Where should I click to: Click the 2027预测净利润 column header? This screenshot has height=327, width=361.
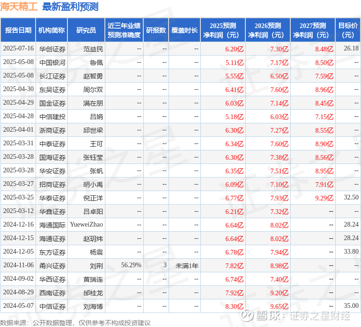click(x=313, y=30)
